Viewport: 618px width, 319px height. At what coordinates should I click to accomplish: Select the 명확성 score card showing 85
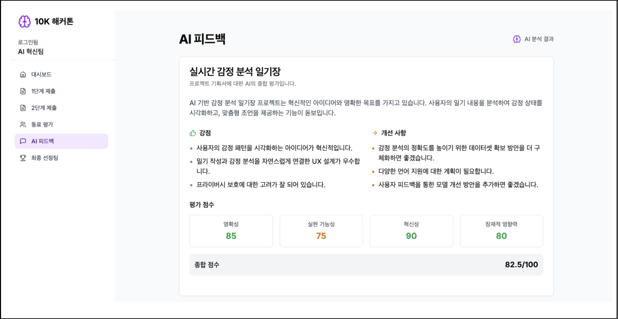231,231
